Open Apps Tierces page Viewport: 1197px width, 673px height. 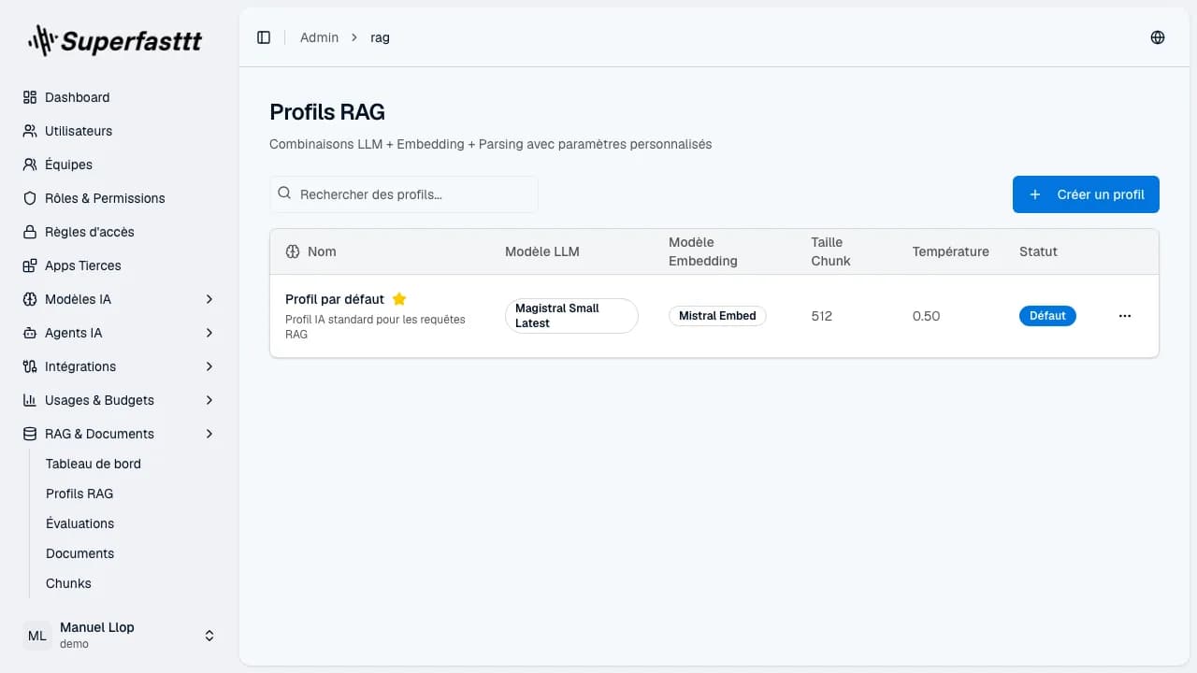(x=120, y=265)
